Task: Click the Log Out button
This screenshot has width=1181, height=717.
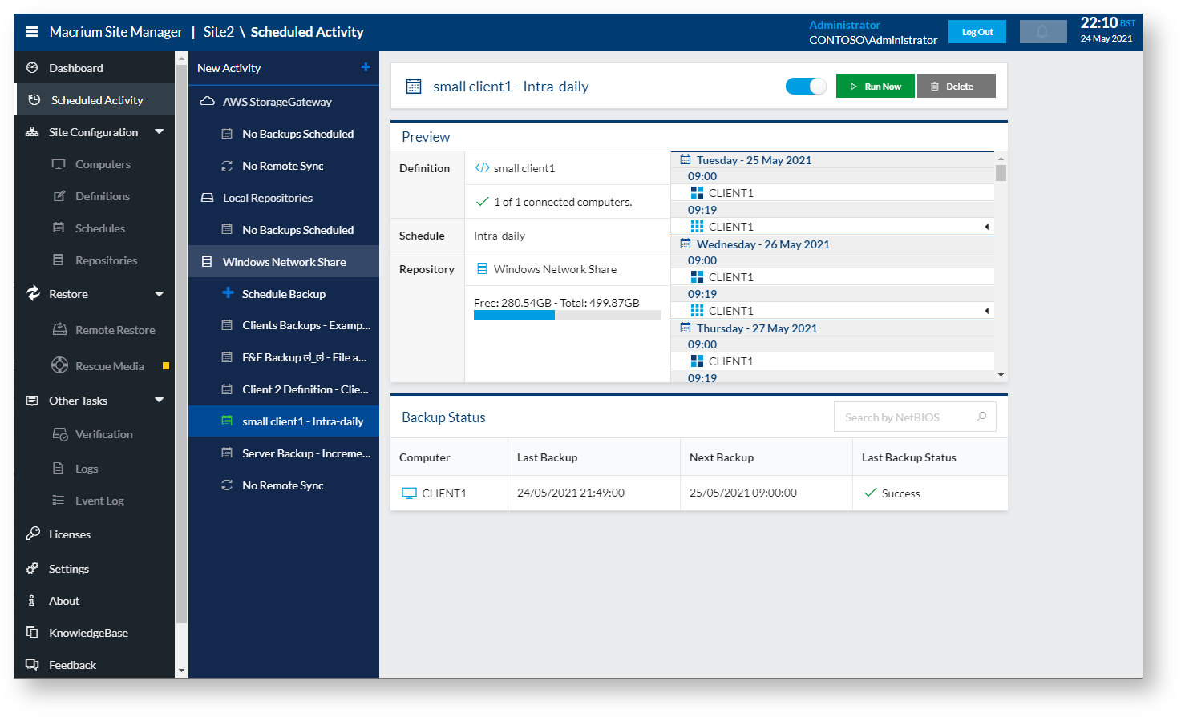Action: tap(977, 32)
